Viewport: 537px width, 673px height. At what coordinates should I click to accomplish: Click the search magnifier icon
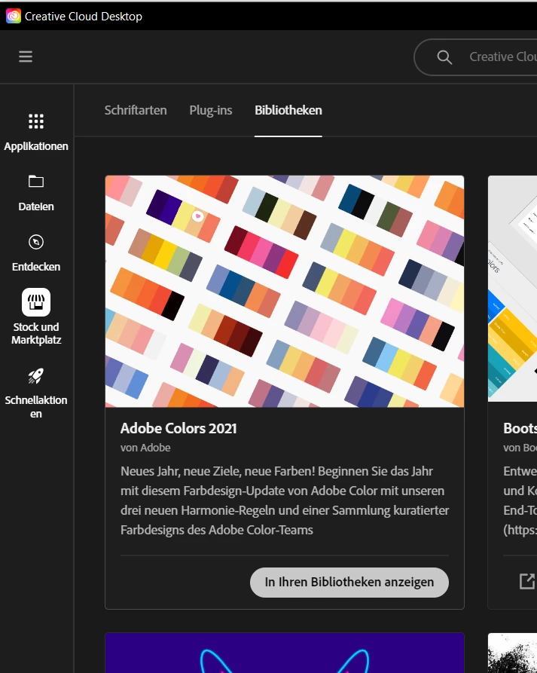pyautogui.click(x=444, y=57)
